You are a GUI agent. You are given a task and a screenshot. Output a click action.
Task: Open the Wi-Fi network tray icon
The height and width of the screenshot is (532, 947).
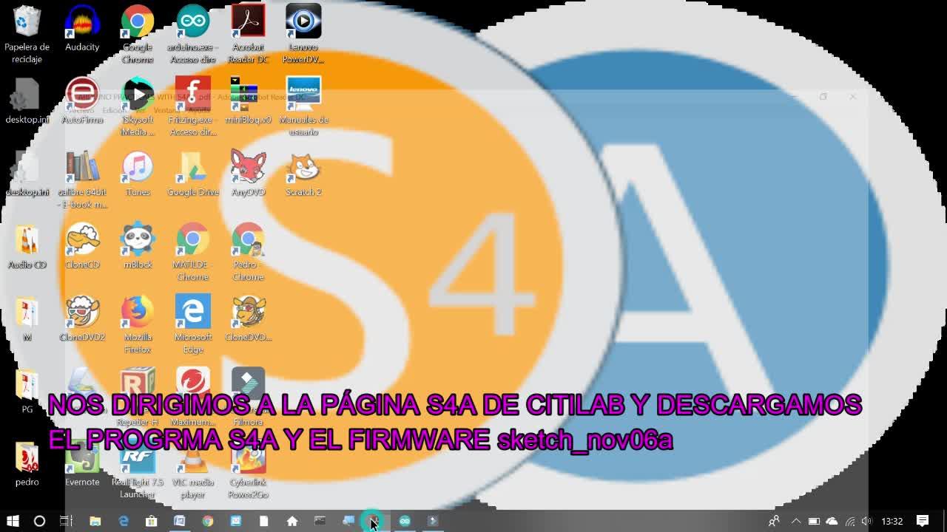tap(850, 521)
